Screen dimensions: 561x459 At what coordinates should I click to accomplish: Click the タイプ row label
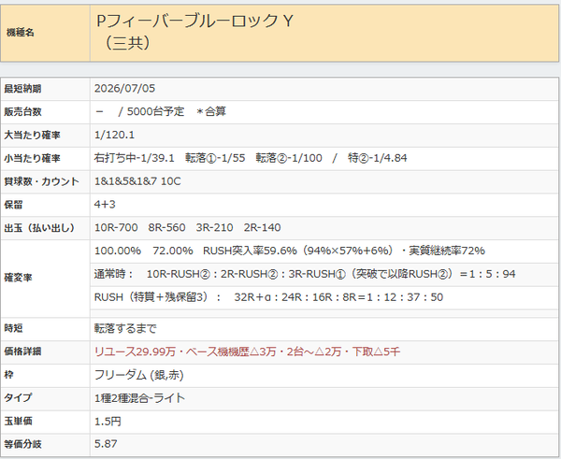coord(18,397)
